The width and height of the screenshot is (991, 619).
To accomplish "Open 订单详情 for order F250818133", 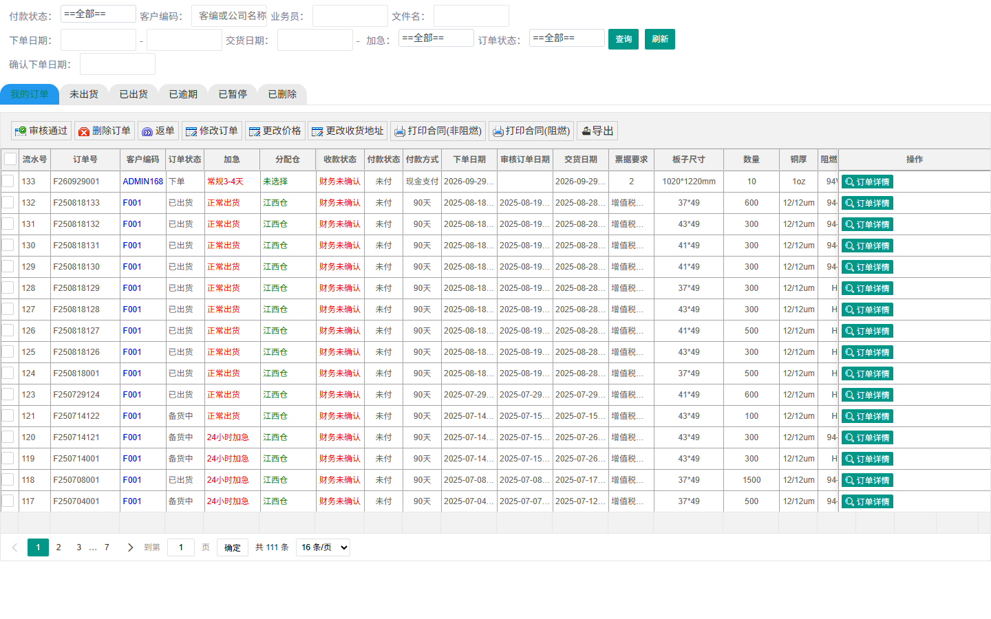I will click(867, 204).
